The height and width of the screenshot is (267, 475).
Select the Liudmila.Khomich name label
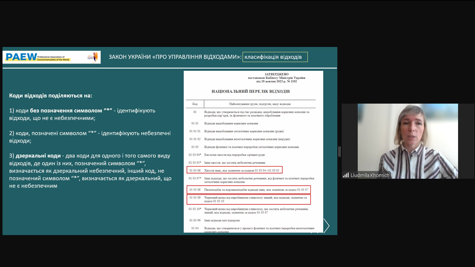(x=370, y=175)
